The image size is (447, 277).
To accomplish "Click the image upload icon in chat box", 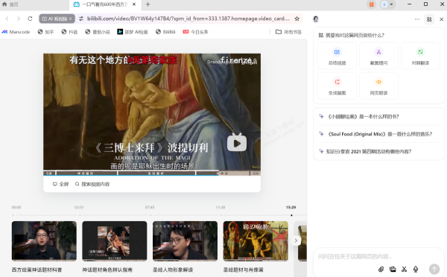I will pyautogui.click(x=393, y=269).
